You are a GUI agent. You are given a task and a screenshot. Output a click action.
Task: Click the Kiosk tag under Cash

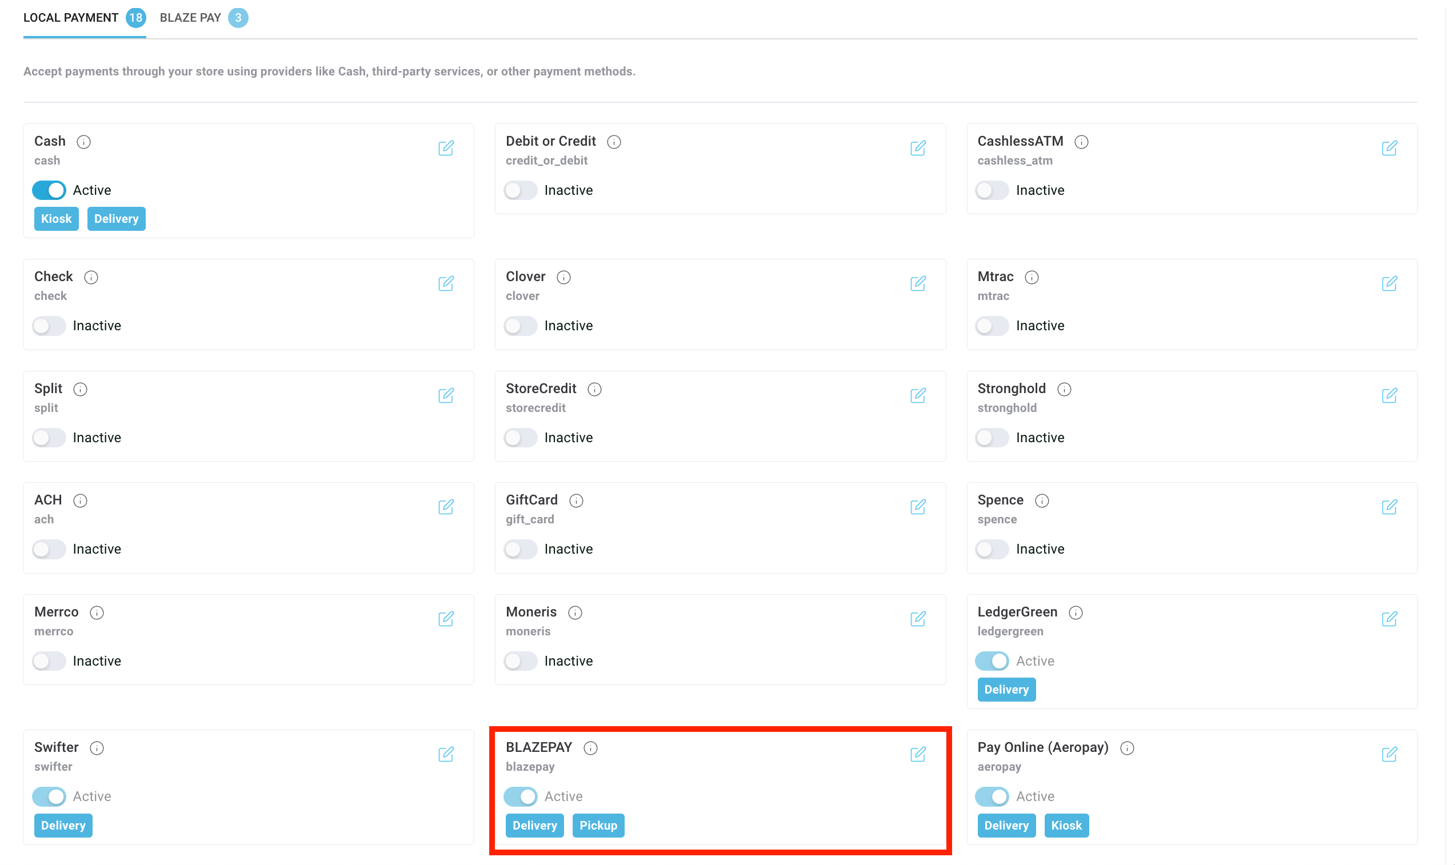(x=57, y=219)
